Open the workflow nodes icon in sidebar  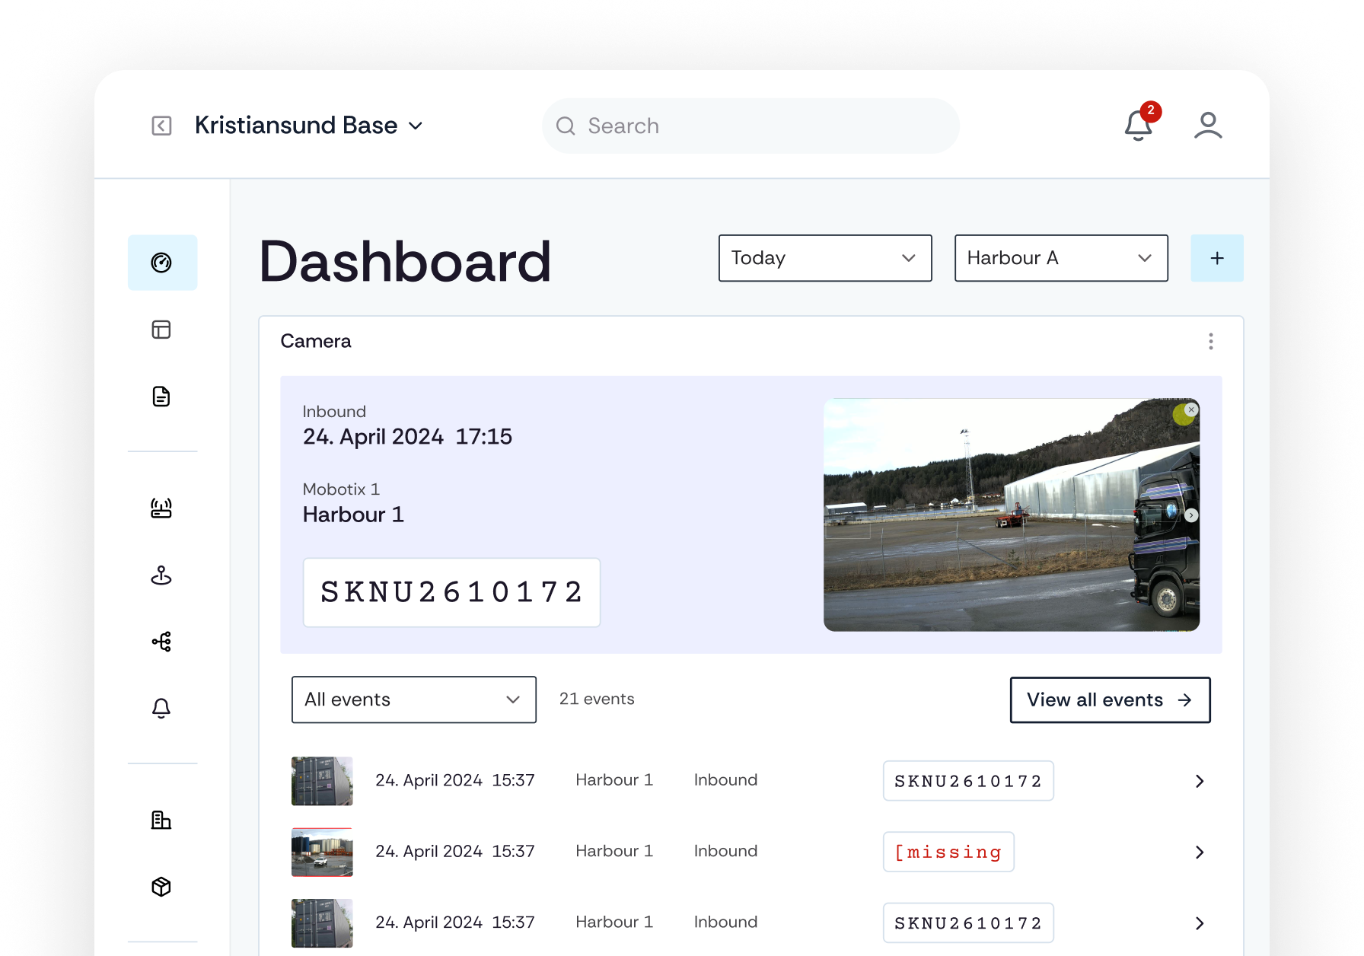pos(161,642)
